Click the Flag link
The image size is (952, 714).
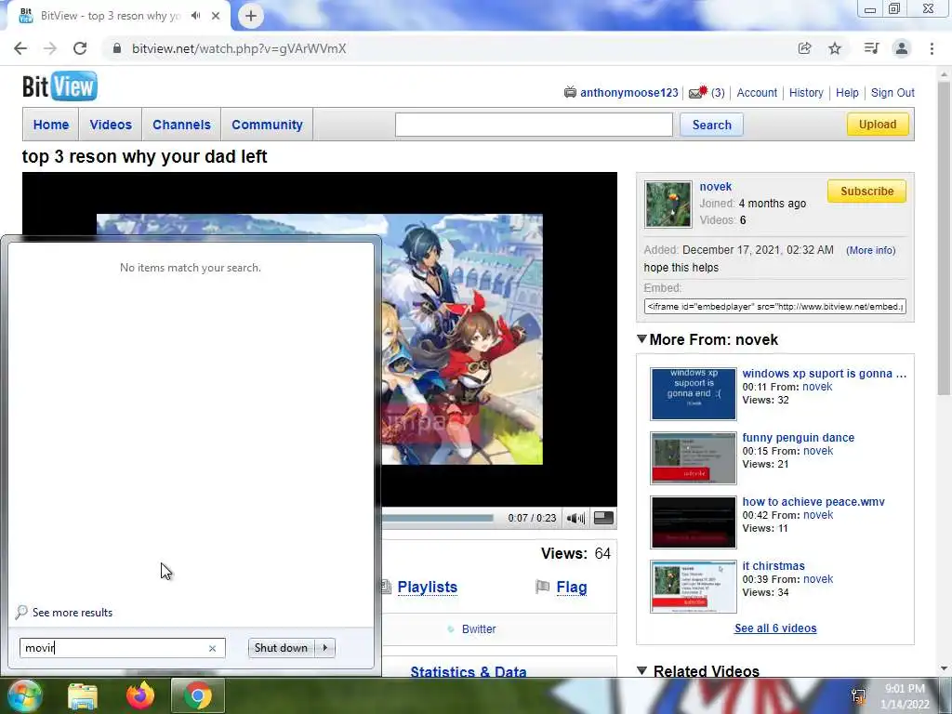572,588
